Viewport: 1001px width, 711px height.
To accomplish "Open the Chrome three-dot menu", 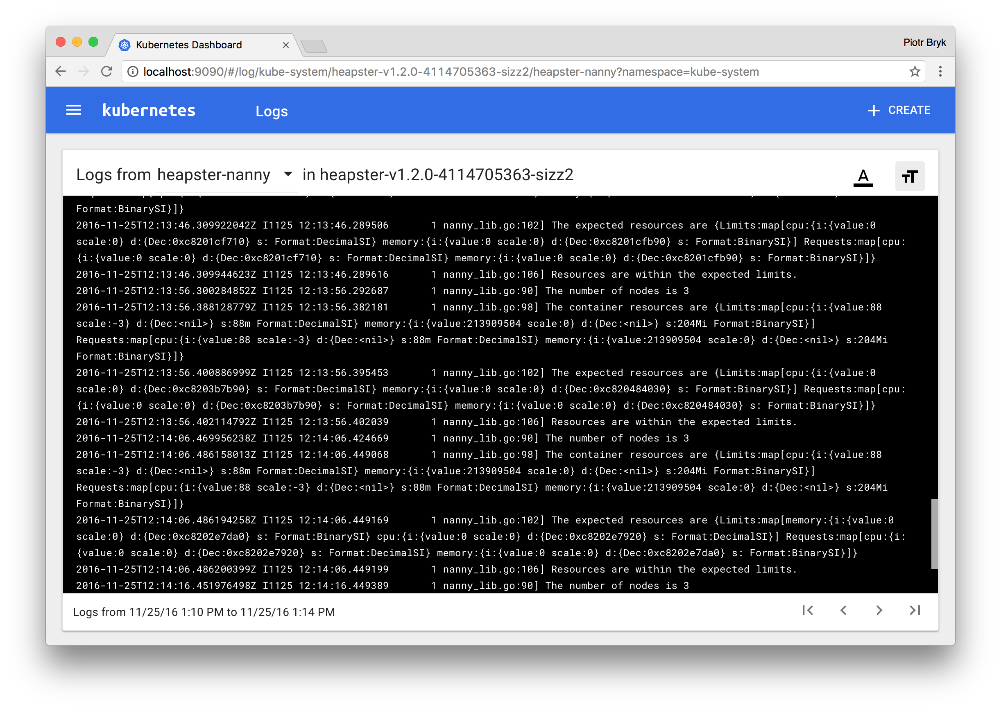I will [x=940, y=71].
